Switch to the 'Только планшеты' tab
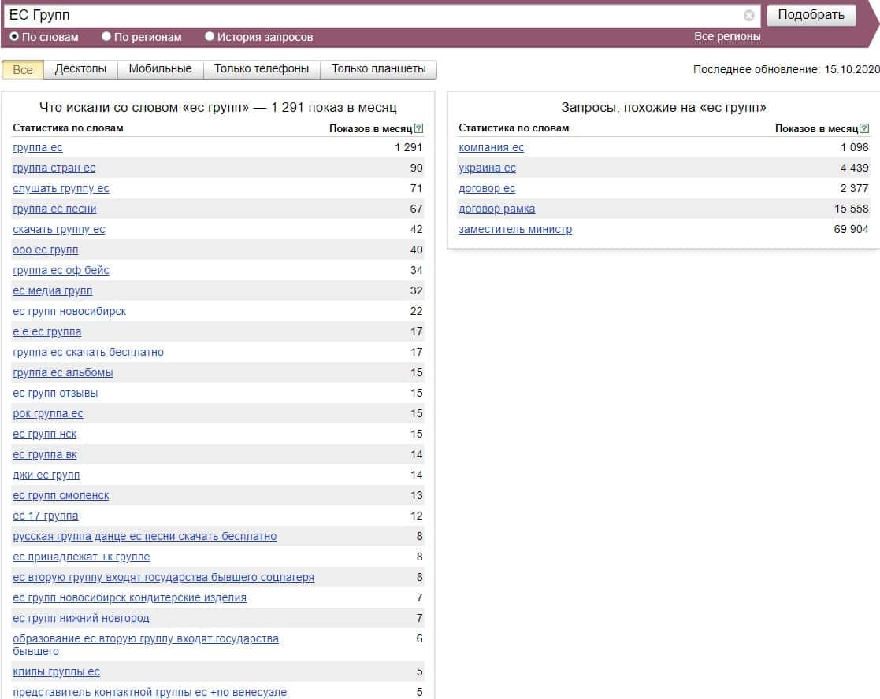This screenshot has height=699, width=880. [378, 69]
